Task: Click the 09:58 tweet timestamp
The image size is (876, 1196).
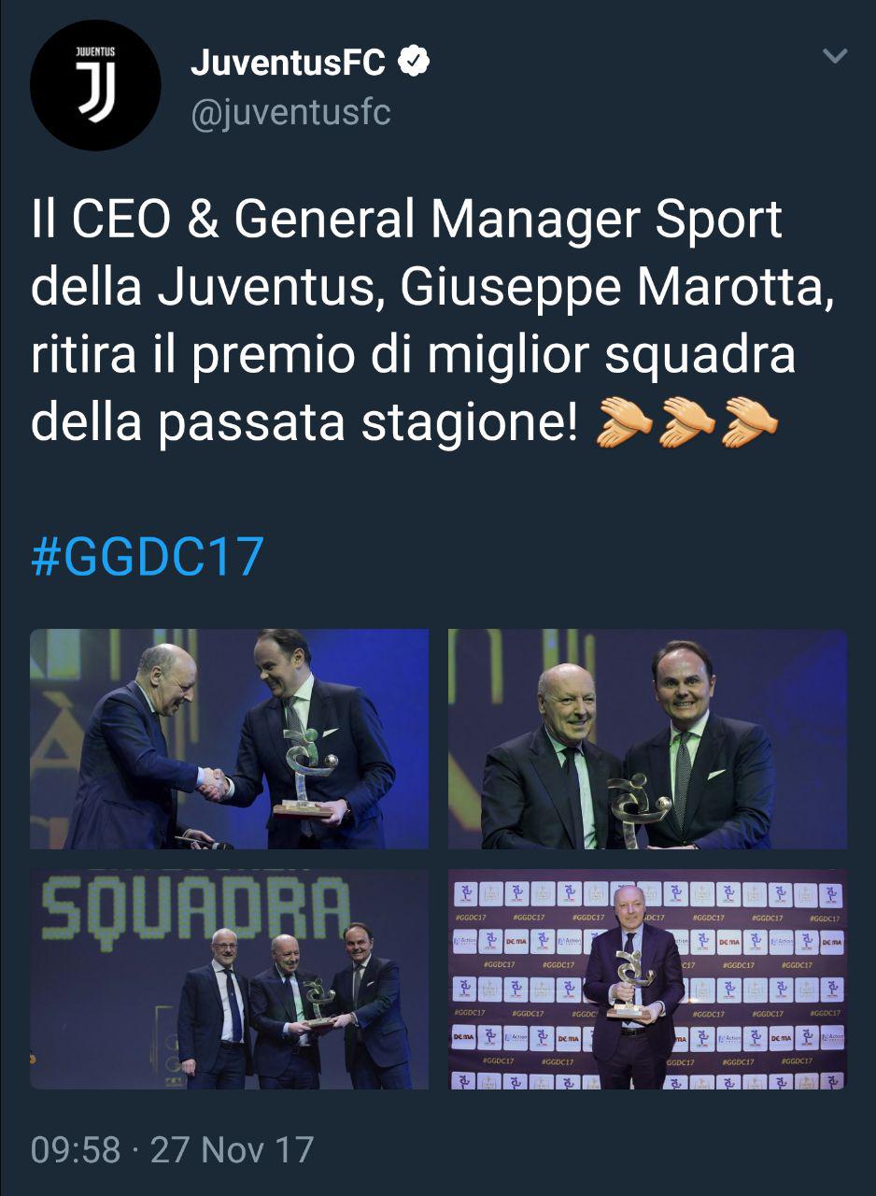Action: pos(76,1149)
